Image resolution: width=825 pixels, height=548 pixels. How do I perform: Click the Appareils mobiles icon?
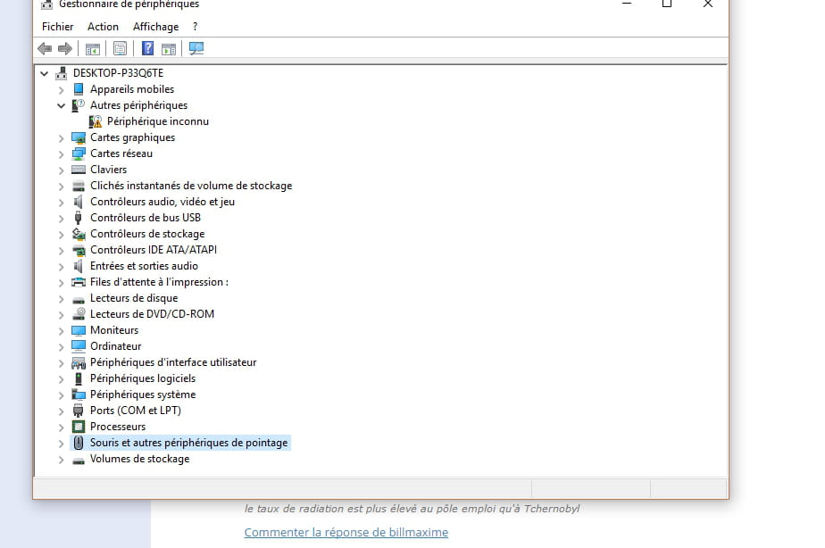pyautogui.click(x=79, y=89)
